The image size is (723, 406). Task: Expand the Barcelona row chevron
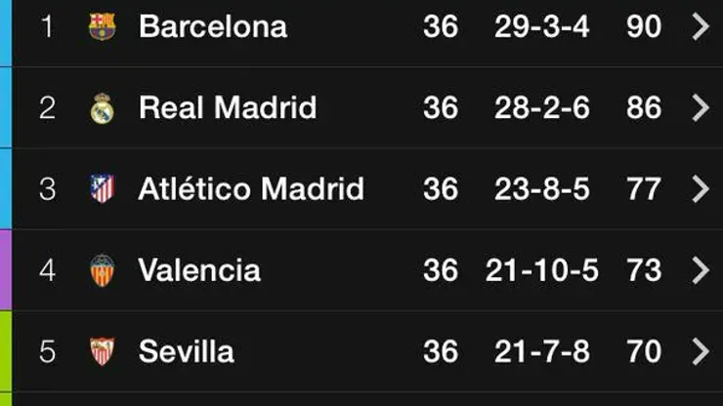coord(700,26)
